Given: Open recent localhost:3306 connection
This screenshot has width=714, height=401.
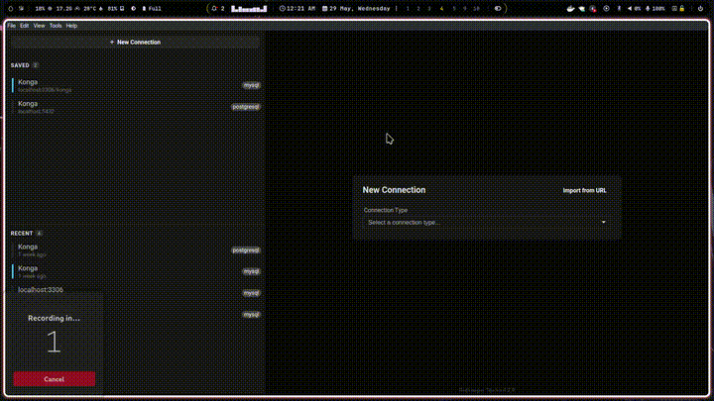Looking at the screenshot, I should tap(135, 291).
